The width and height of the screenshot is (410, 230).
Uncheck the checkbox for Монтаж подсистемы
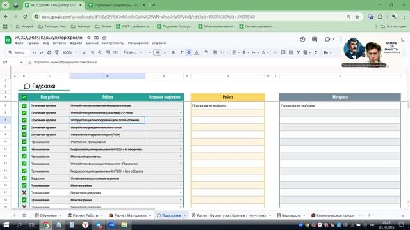[24, 157]
